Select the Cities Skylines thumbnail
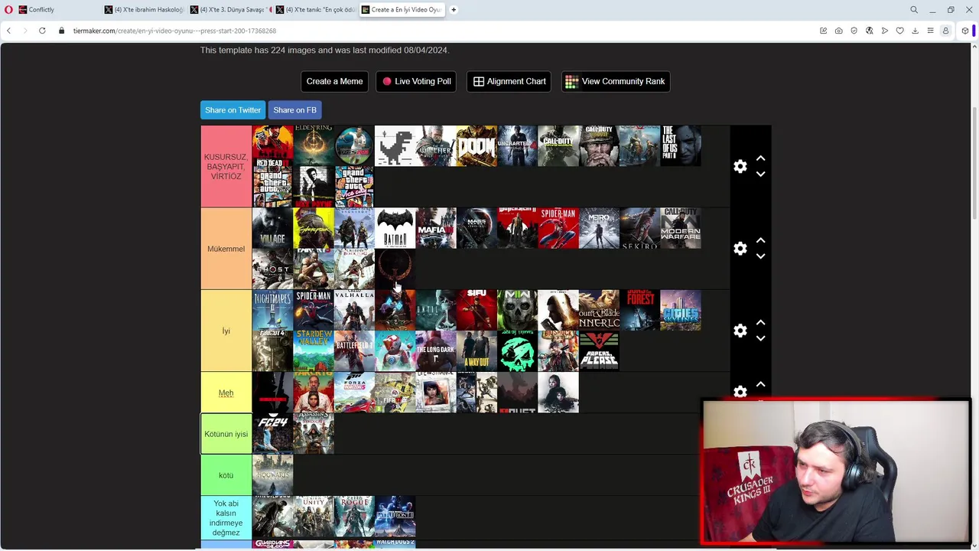The image size is (979, 551). click(681, 310)
